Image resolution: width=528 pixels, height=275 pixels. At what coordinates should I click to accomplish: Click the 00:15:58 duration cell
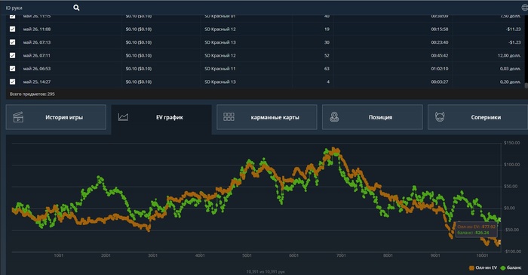(x=440, y=29)
